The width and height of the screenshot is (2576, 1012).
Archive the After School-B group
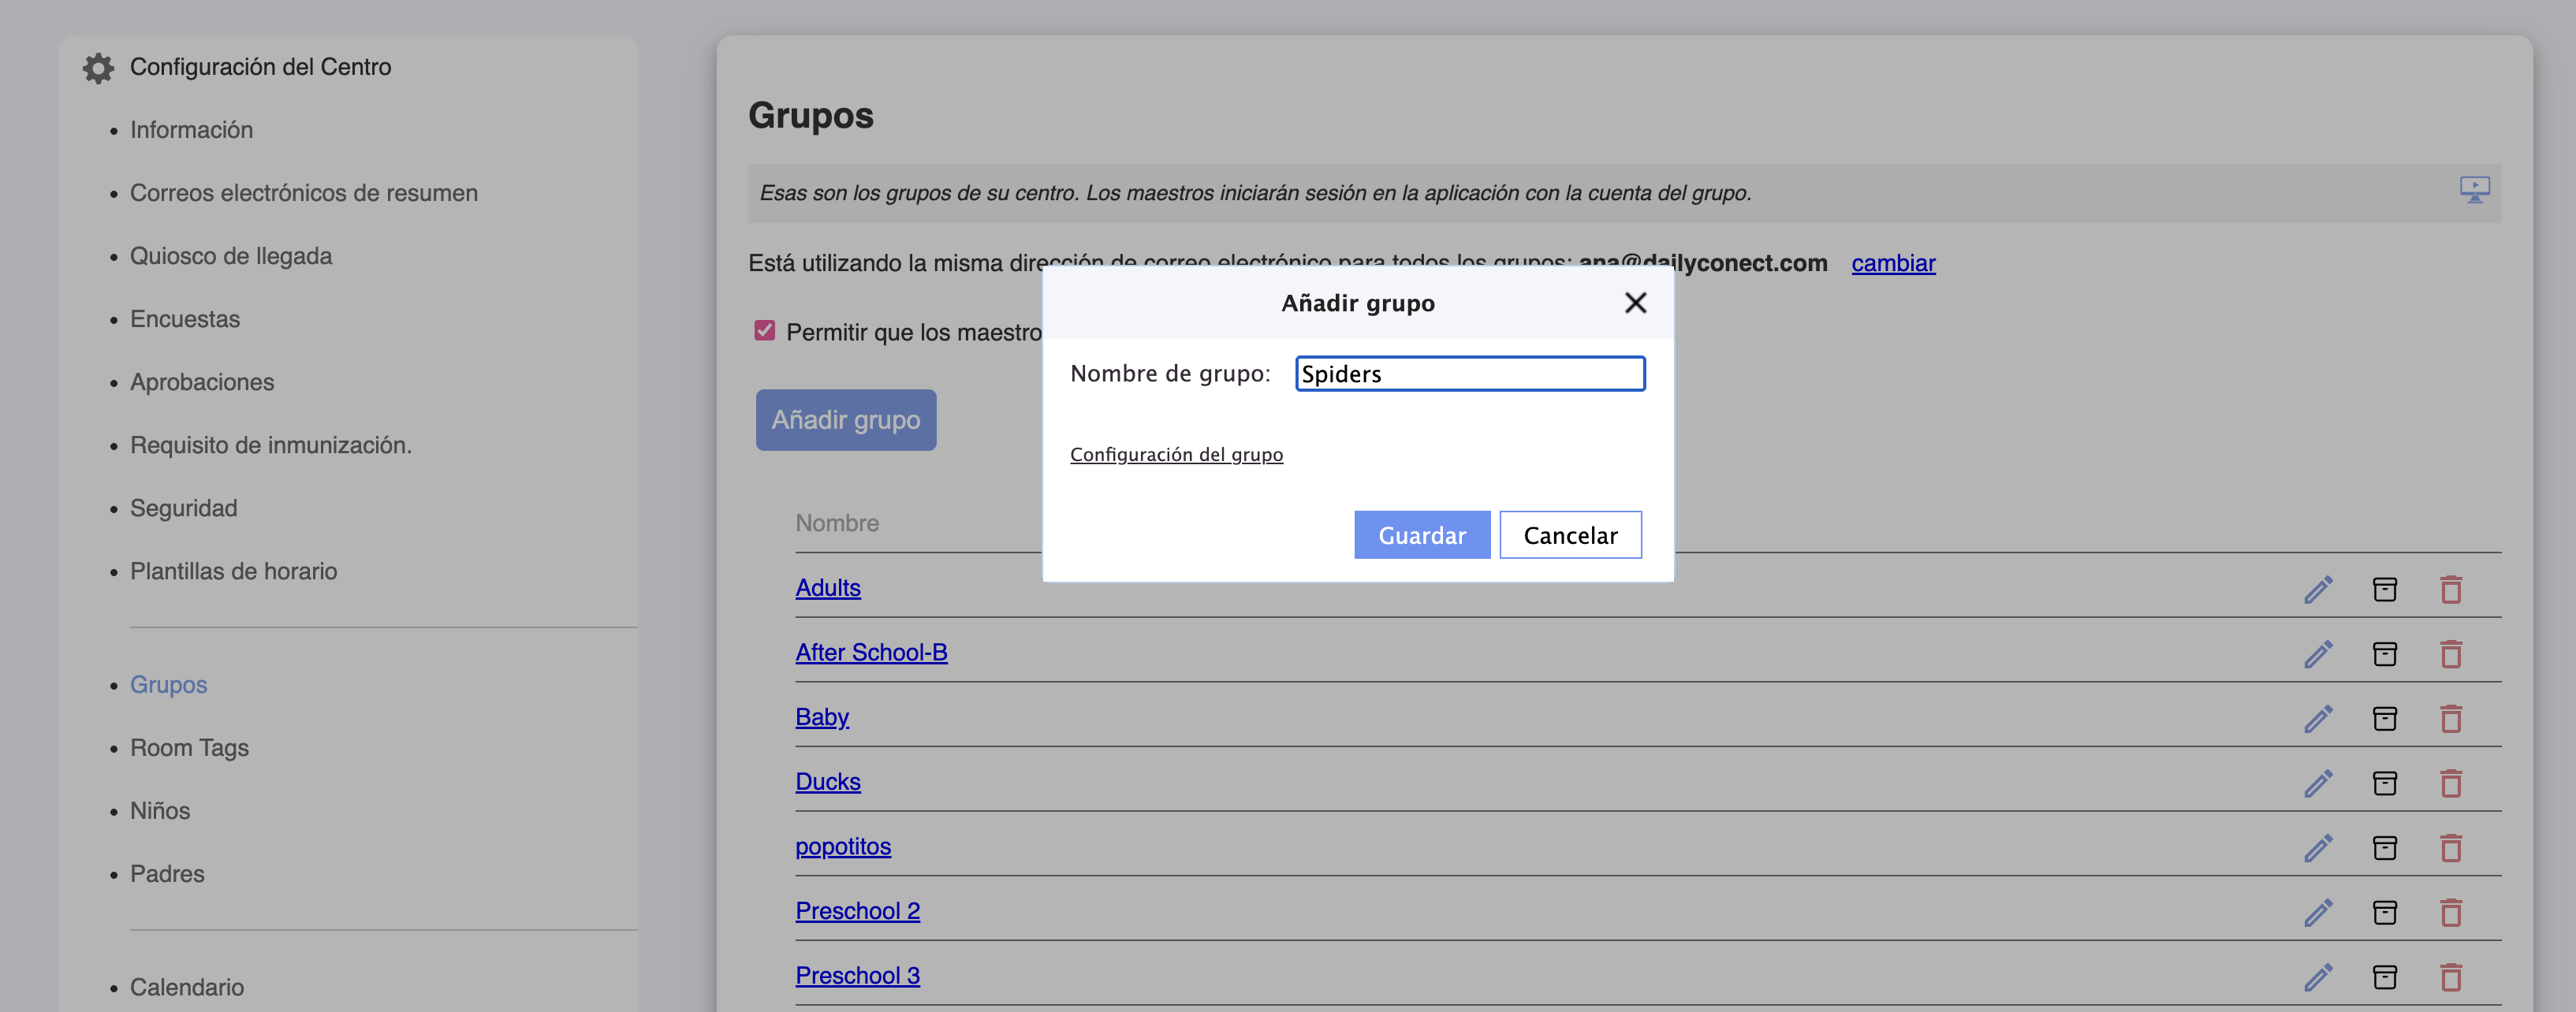2384,654
